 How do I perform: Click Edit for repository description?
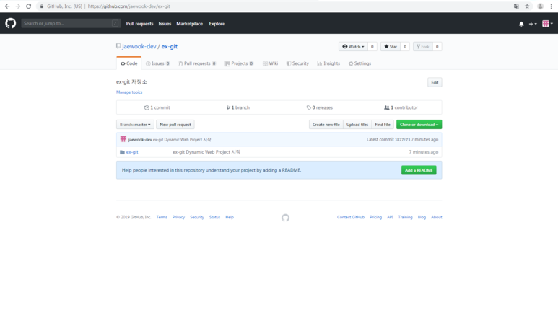(435, 82)
